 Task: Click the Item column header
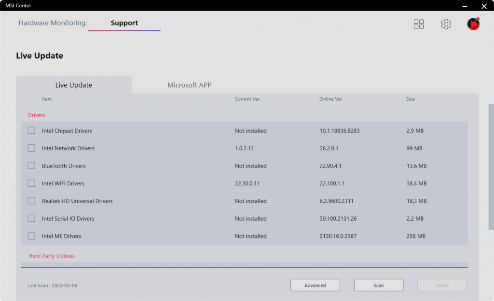coord(47,99)
